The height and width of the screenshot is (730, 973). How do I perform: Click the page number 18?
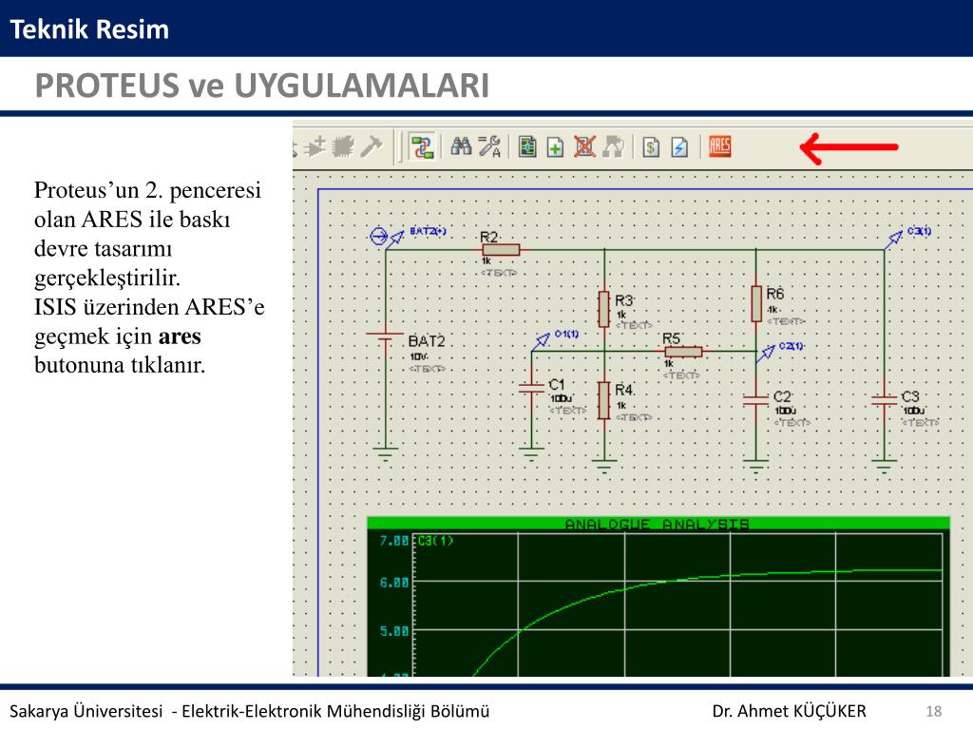click(x=934, y=711)
